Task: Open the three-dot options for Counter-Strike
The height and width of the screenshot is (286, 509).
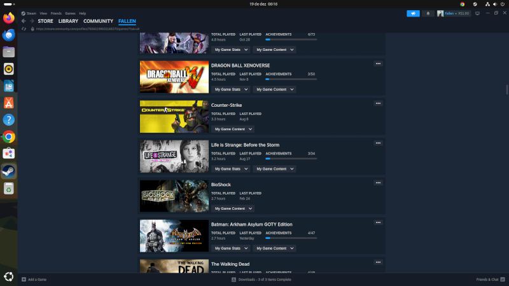Action: point(378,103)
